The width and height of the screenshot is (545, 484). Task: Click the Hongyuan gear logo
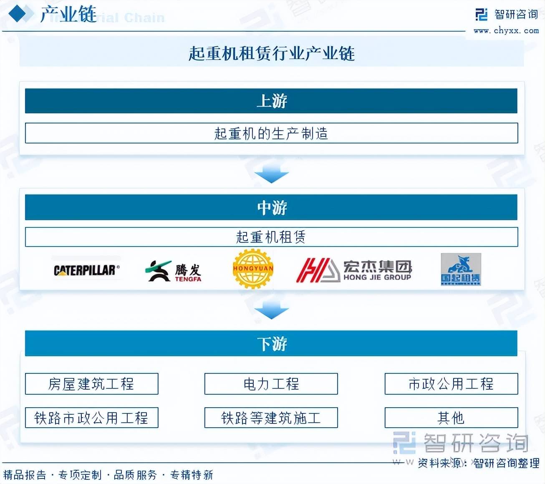click(x=253, y=269)
